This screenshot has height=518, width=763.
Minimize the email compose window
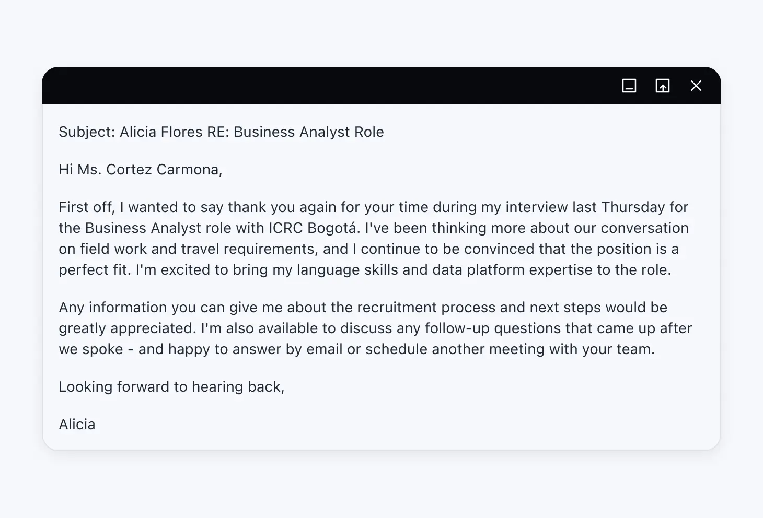629,86
